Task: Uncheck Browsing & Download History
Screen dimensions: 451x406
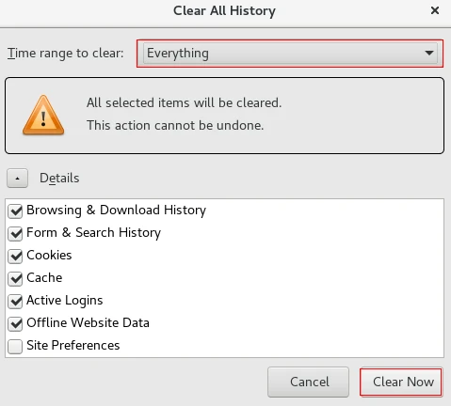Action: tap(15, 211)
